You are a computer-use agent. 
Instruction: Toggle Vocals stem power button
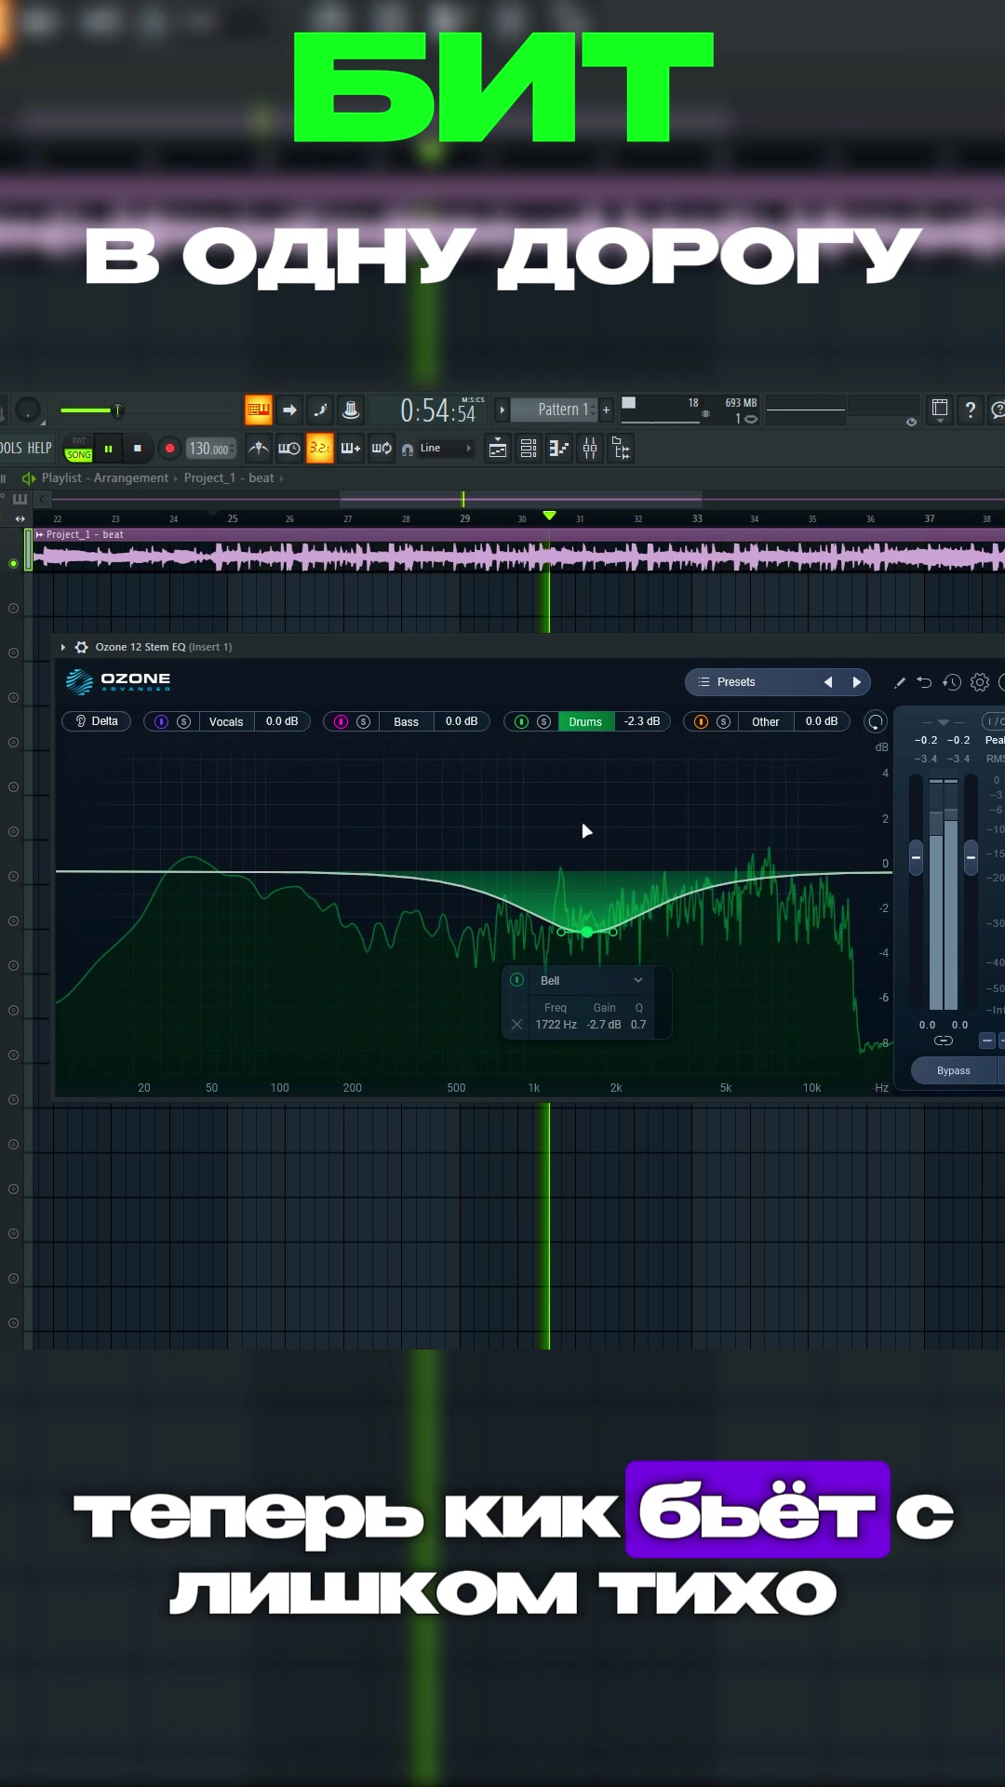pos(161,721)
